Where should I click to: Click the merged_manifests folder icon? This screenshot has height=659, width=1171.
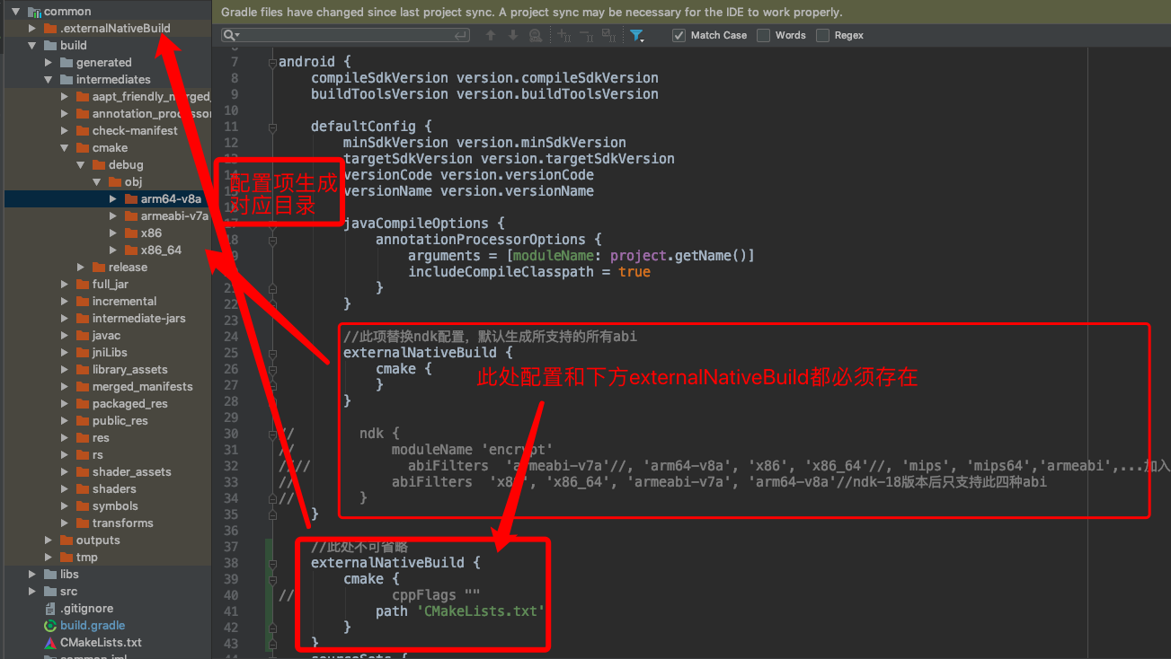click(x=82, y=386)
